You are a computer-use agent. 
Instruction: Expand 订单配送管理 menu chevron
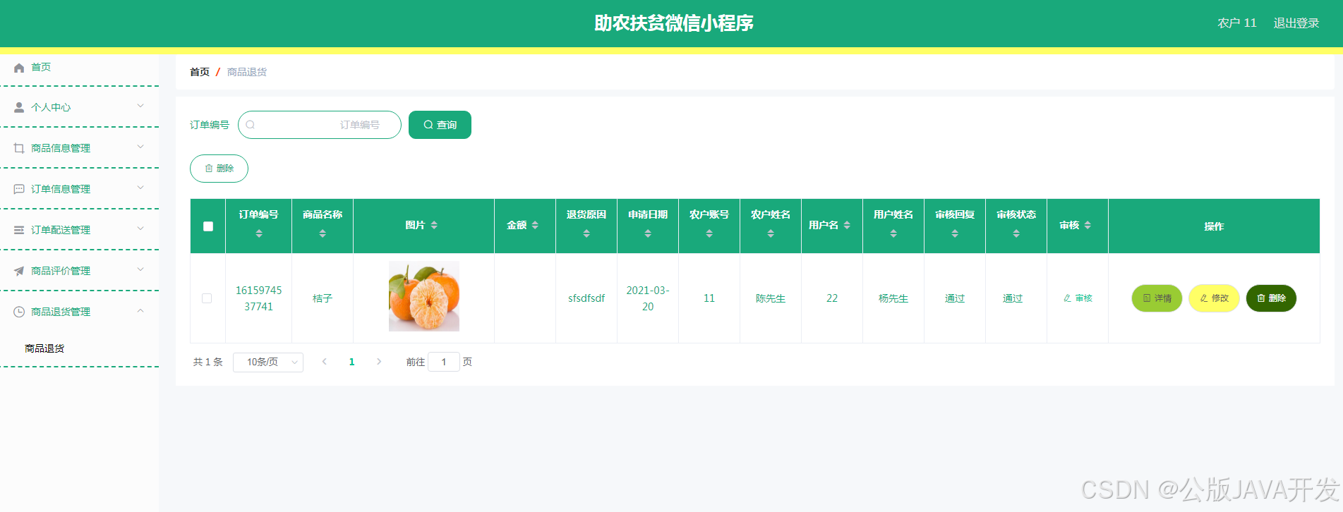(140, 228)
